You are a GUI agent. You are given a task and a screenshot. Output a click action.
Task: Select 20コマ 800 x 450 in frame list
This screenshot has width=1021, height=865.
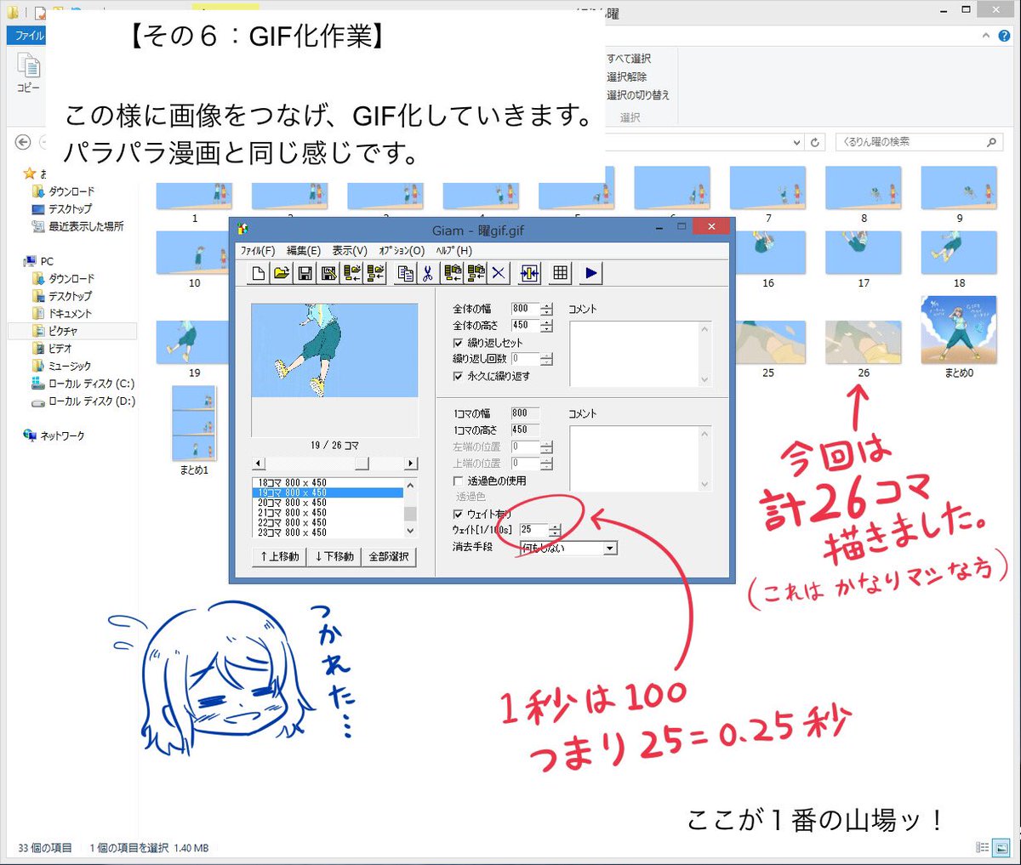(x=328, y=503)
